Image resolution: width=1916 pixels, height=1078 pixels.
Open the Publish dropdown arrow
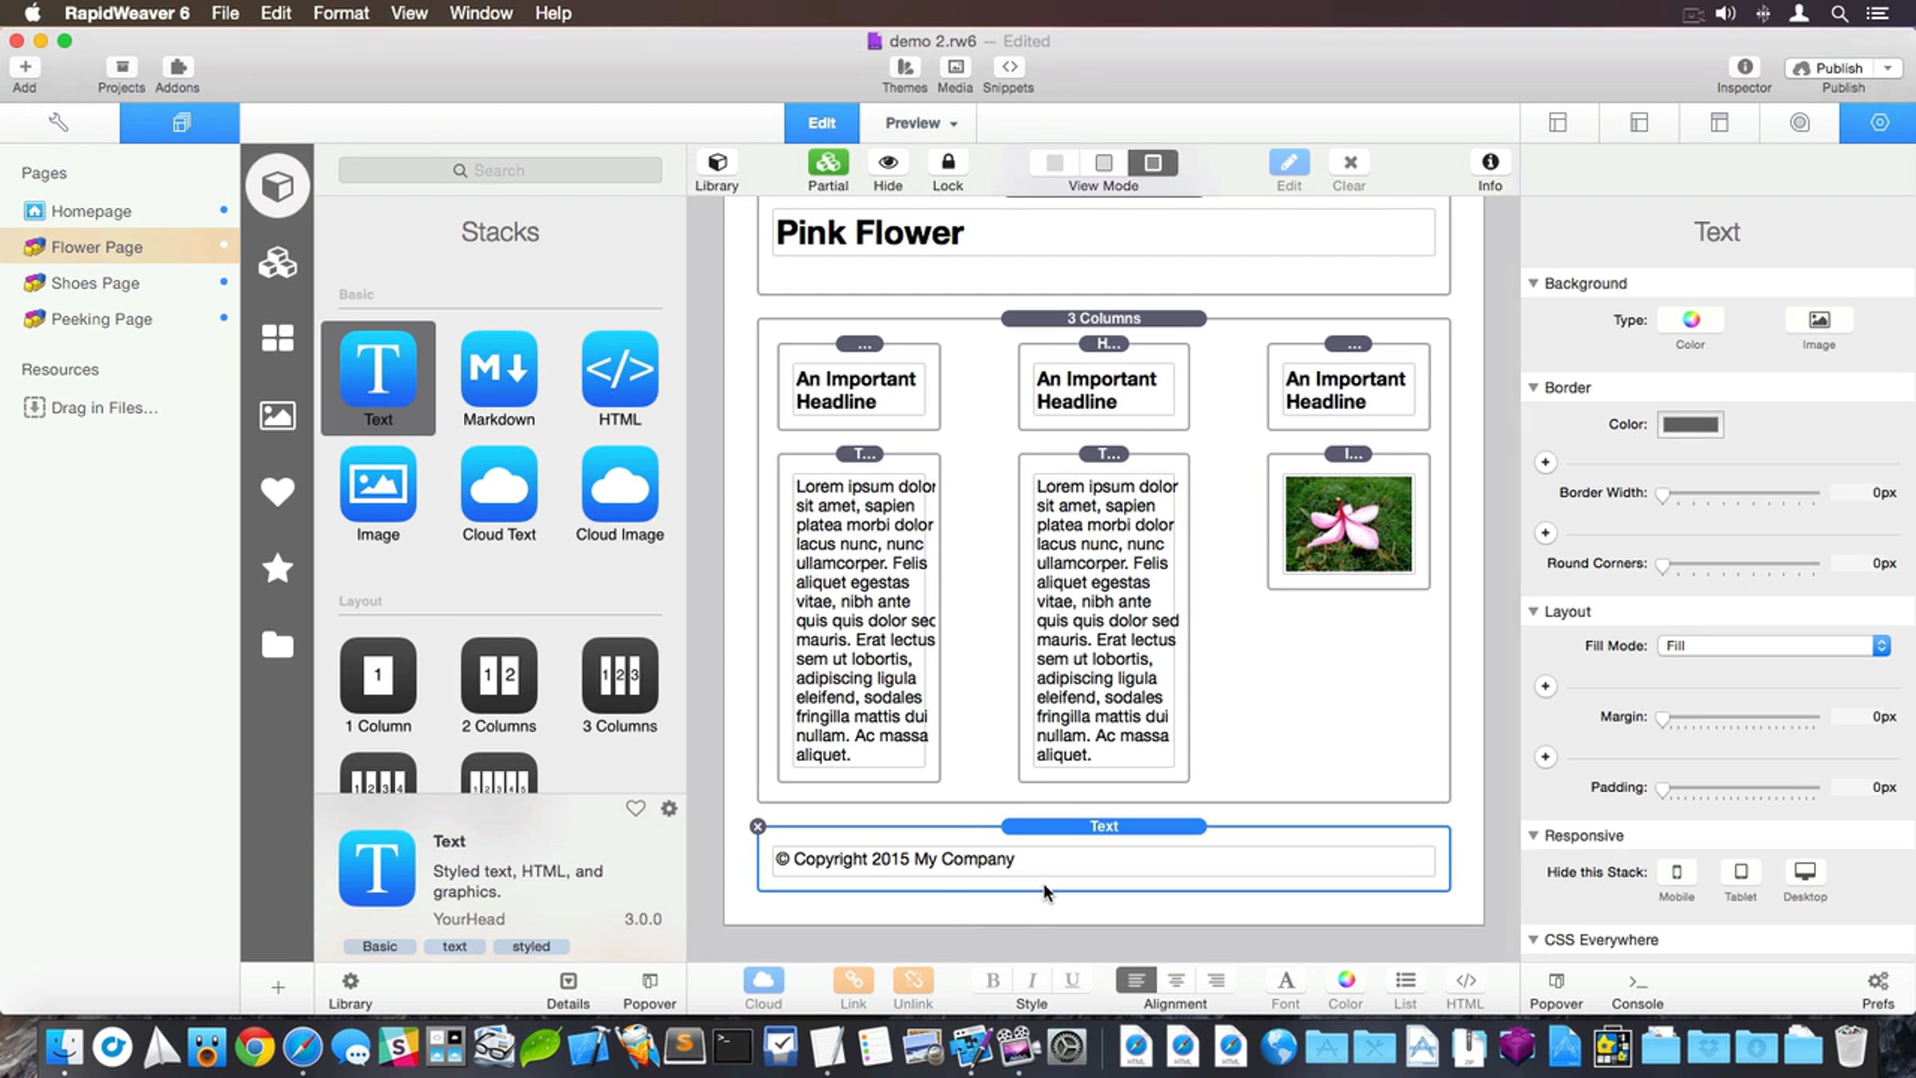click(1888, 68)
